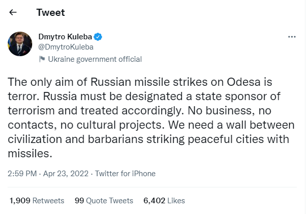Go back using the left arrow

[13, 13]
